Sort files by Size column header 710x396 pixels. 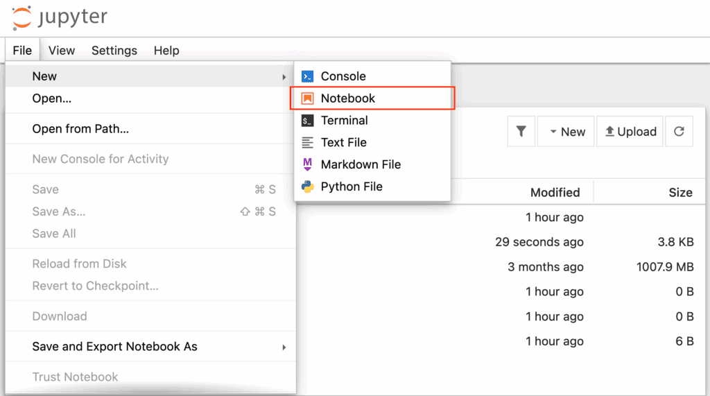680,193
